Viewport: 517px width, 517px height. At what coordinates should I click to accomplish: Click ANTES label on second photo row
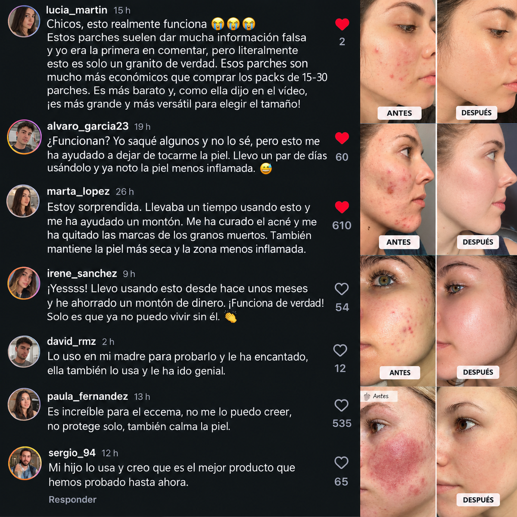pos(399,242)
